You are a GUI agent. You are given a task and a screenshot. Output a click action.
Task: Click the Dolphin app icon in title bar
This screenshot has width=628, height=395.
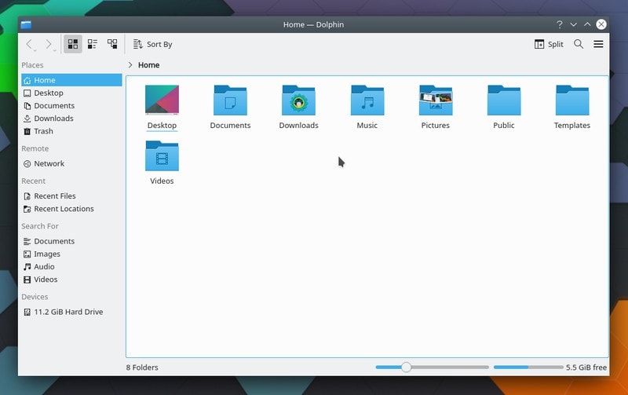pyautogui.click(x=26, y=25)
